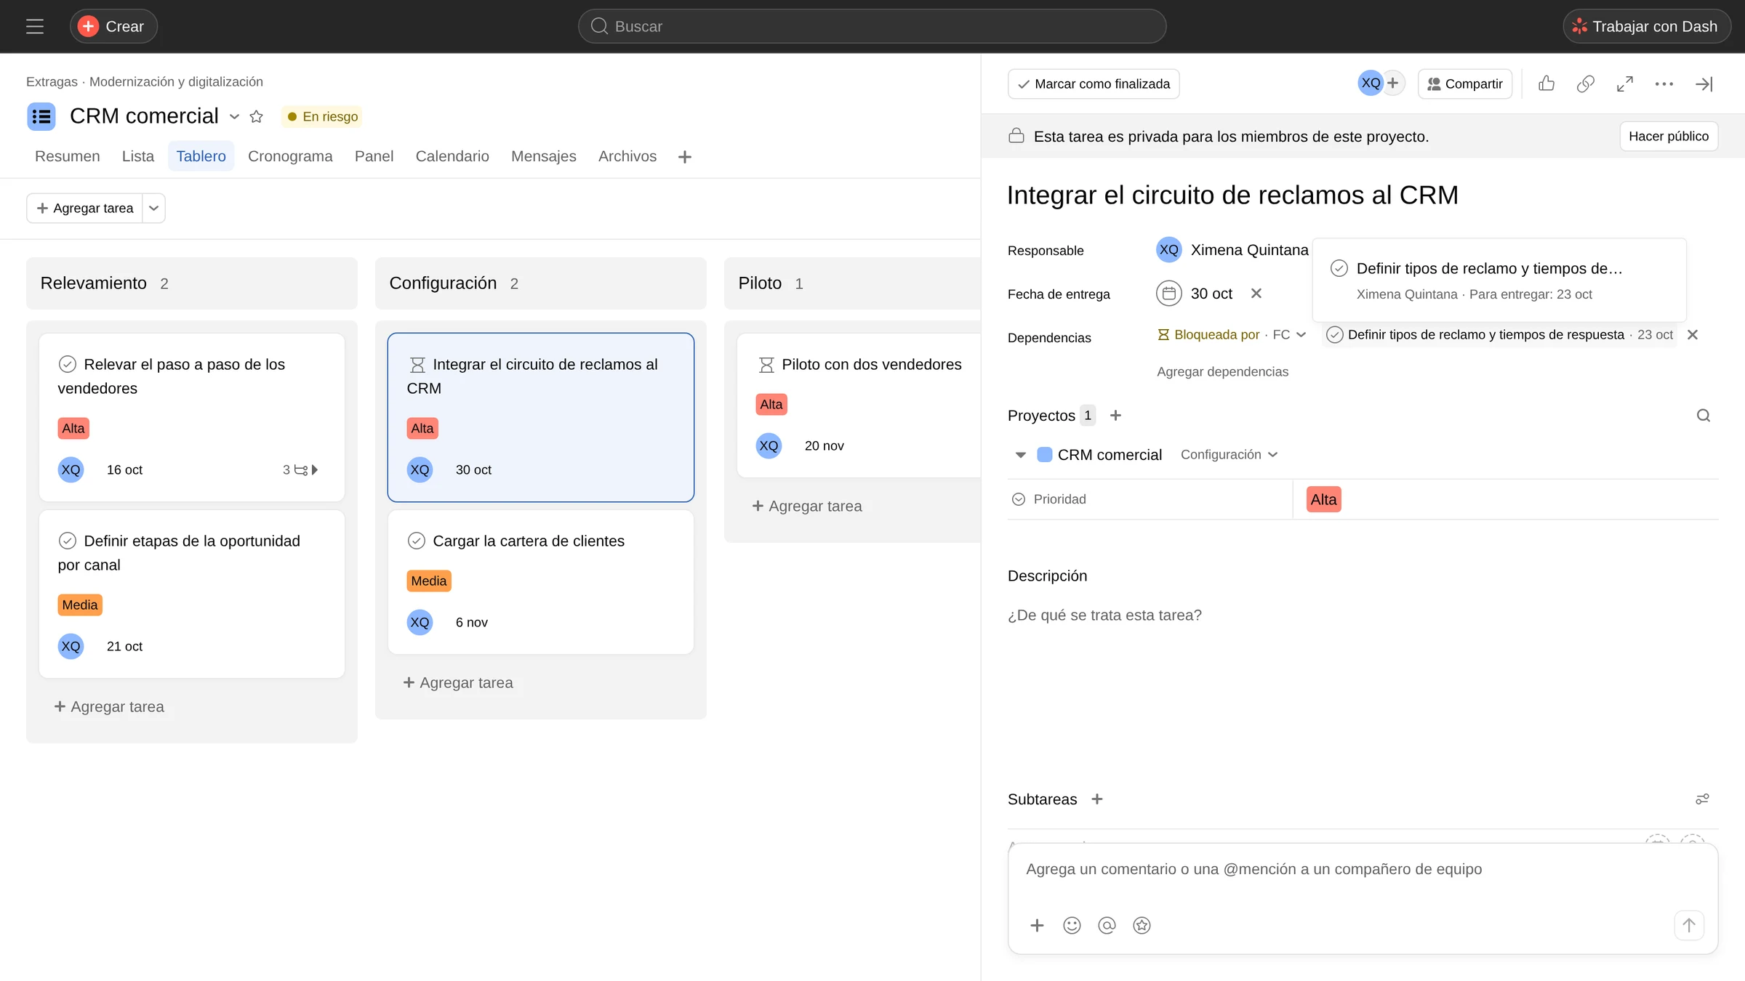Insert an emoji into the comment
Screen dimensions: 1745x981
[1072, 926]
